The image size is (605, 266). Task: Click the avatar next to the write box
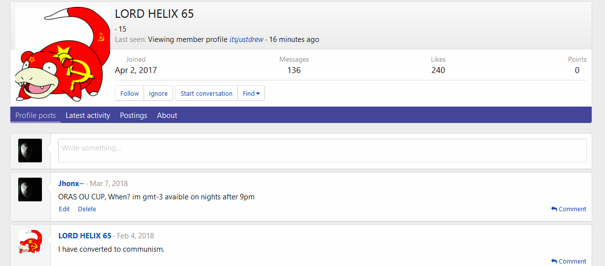tap(30, 151)
